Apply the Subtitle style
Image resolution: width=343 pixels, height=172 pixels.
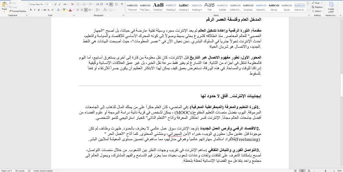(223, 7)
